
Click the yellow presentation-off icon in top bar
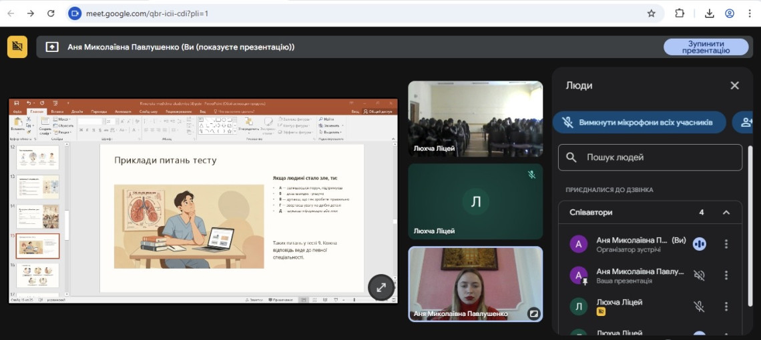17,47
